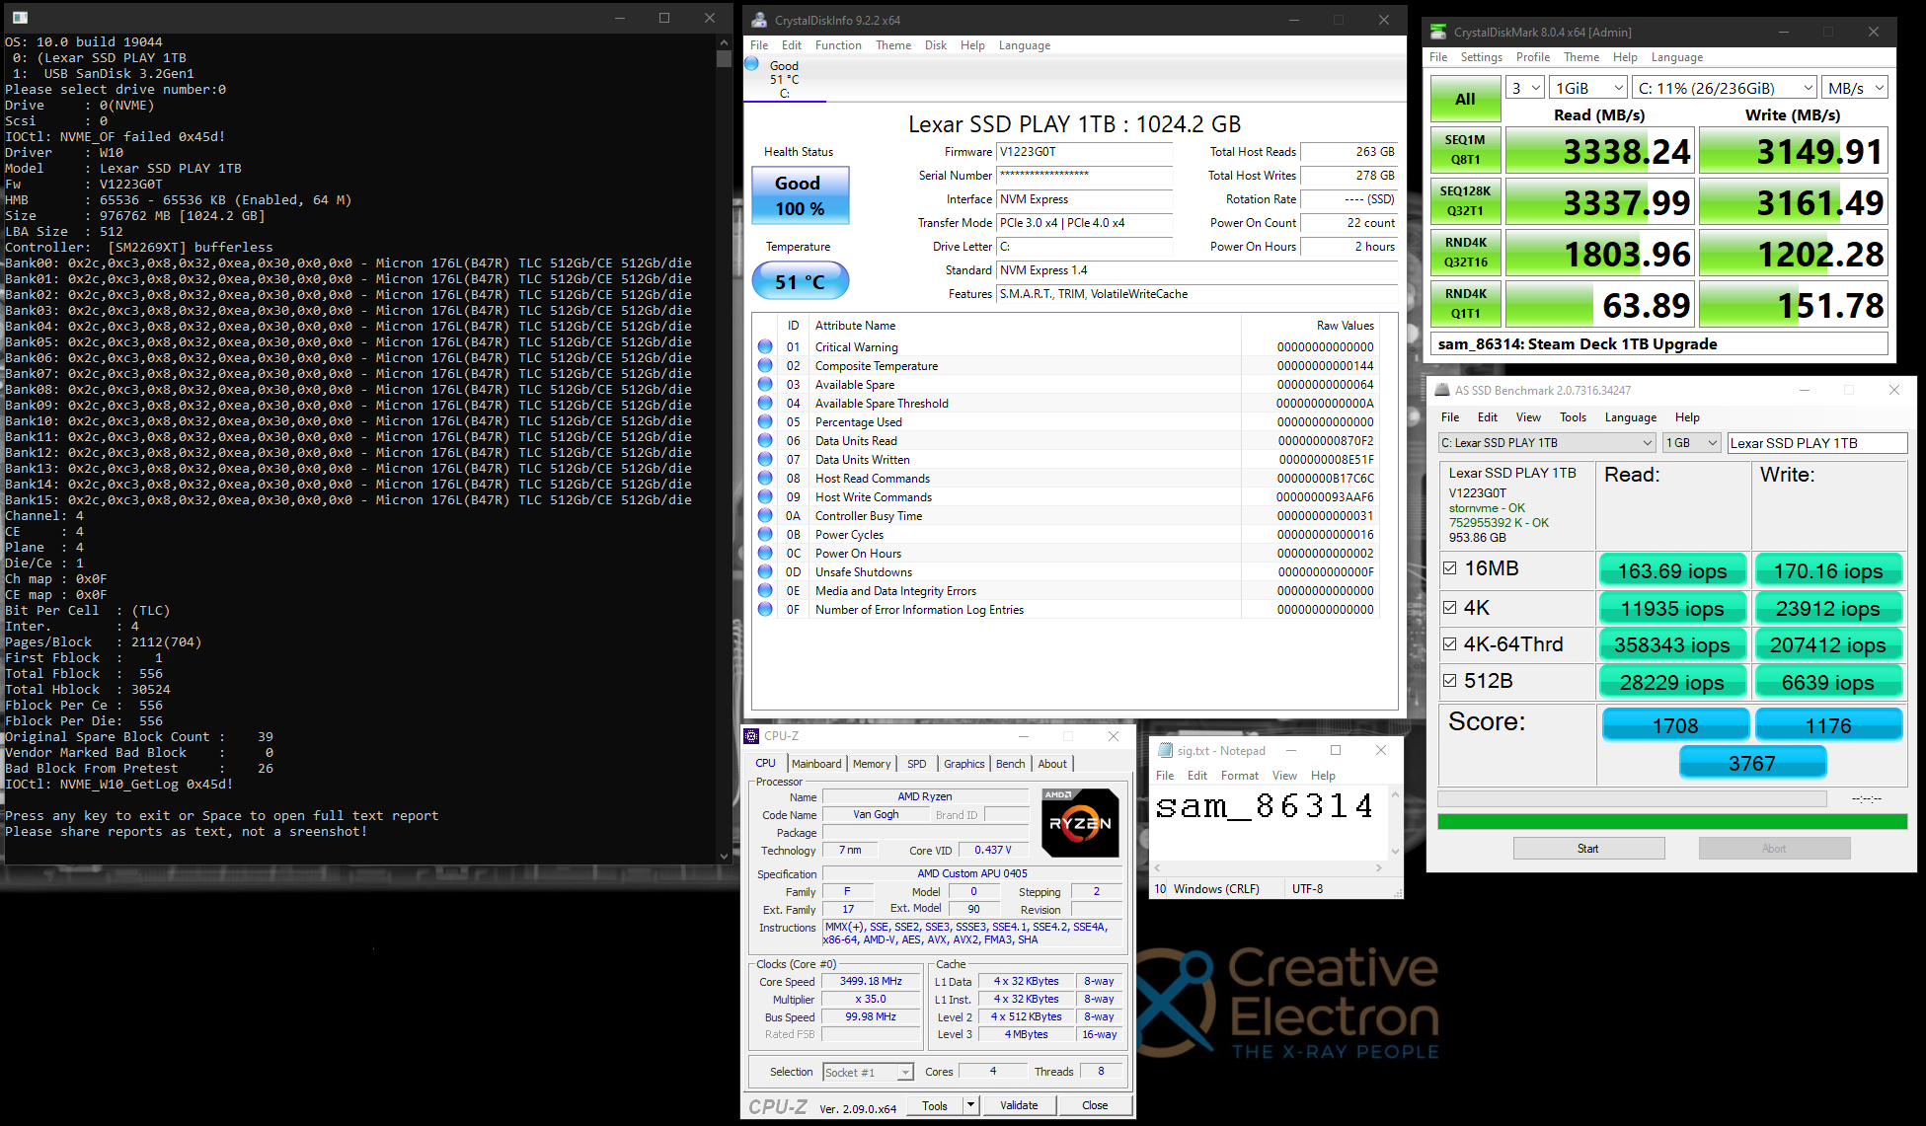Click the SEQ1M Q8T1 test button
Image resolution: width=1926 pixels, height=1126 pixels.
coord(1465,150)
